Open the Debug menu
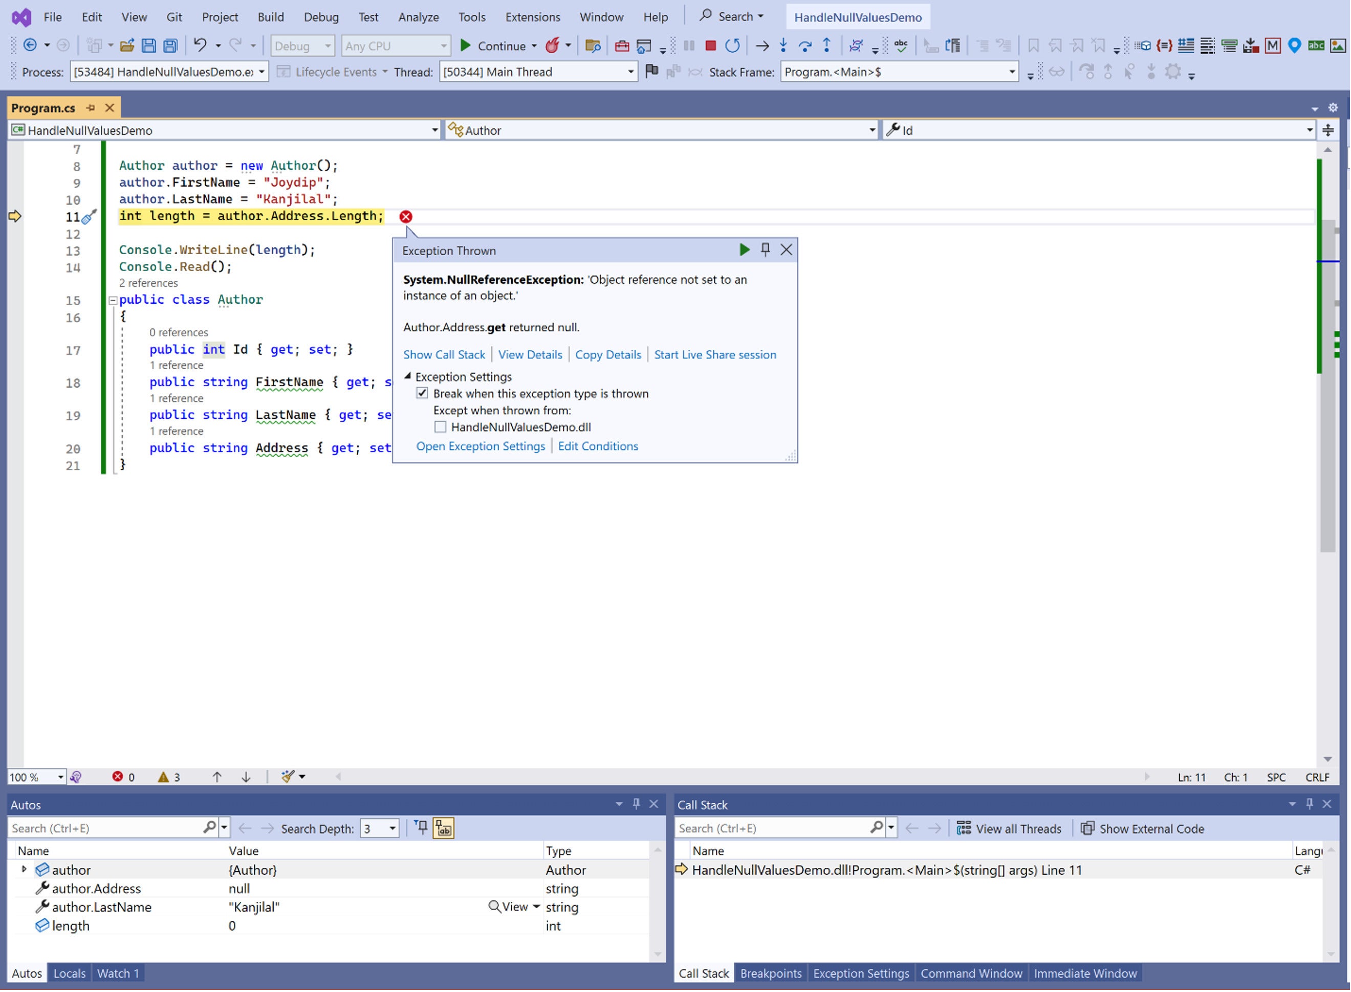Image resolution: width=1351 pixels, height=992 pixels. pyautogui.click(x=321, y=17)
